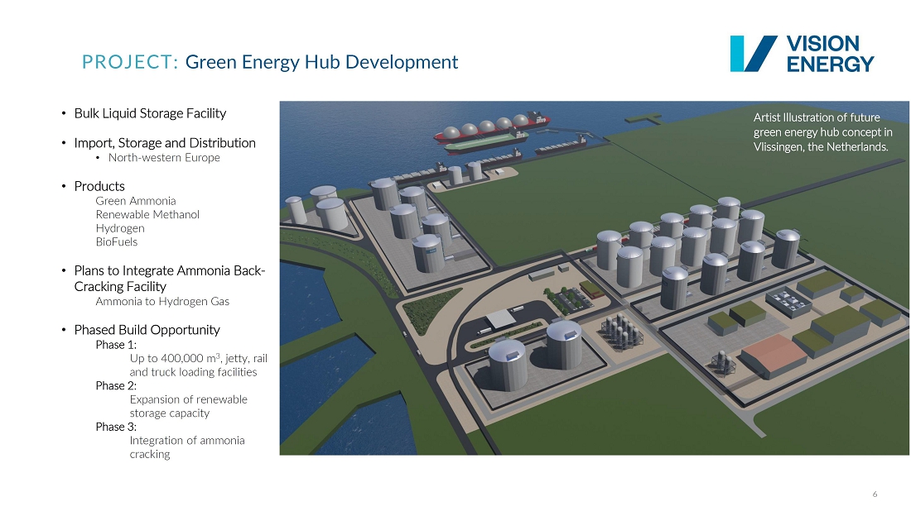Select the 'Phased Build Opportunity' bullet
Image resolution: width=911 pixels, height=511 pixels.
point(147,330)
